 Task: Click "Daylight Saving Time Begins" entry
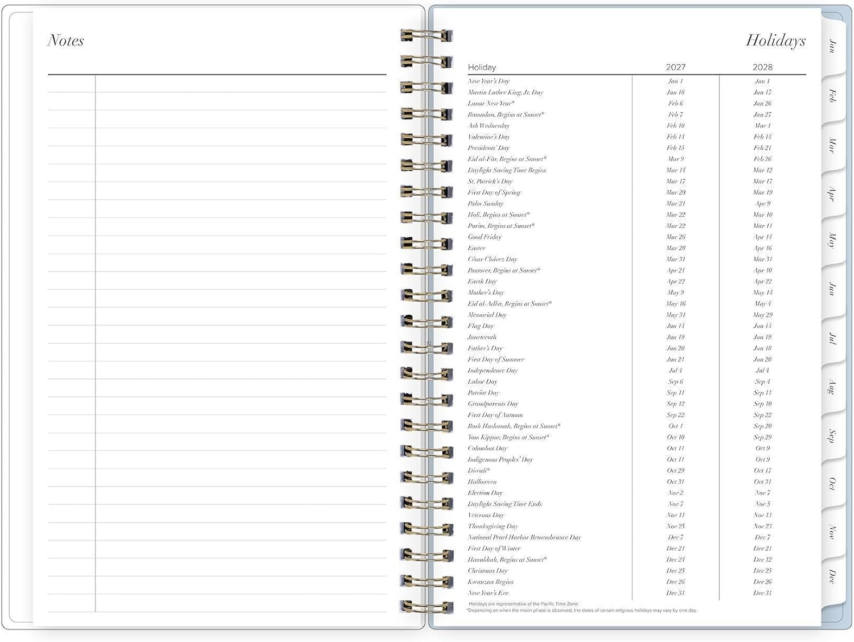coord(507,170)
